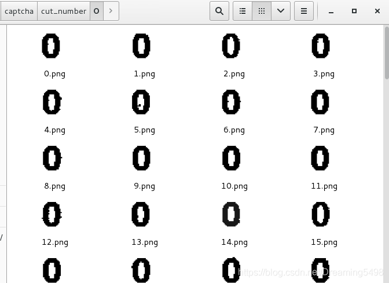This screenshot has height=283, width=389.
Task: Close the file manager window
Action: [x=377, y=11]
